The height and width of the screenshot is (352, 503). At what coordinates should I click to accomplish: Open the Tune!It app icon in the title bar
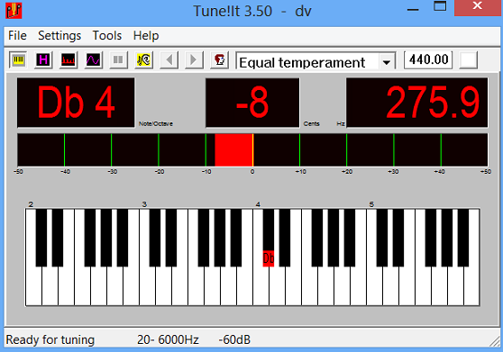coord(14,11)
